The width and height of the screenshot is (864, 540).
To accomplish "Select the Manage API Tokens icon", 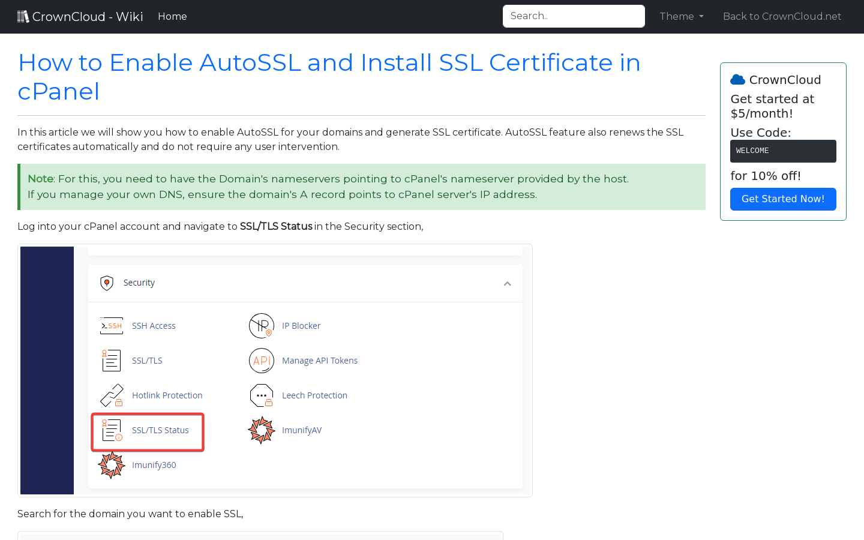I will point(262,360).
